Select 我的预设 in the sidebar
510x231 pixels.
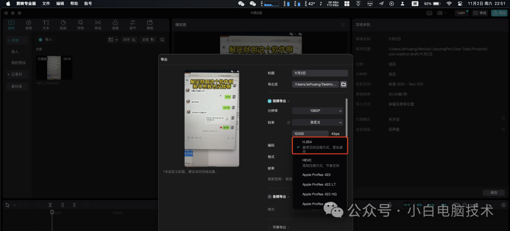click(x=18, y=63)
